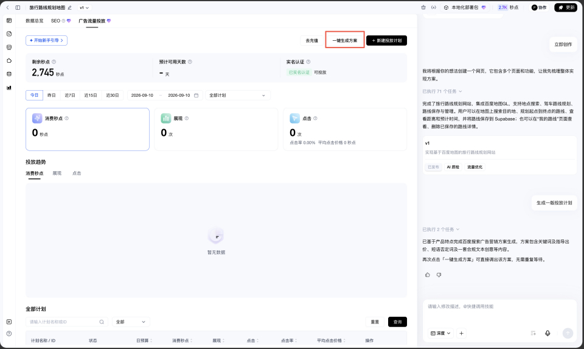Click the plus attachment icon in chat
This screenshot has width=584, height=349.
pyautogui.click(x=461, y=333)
